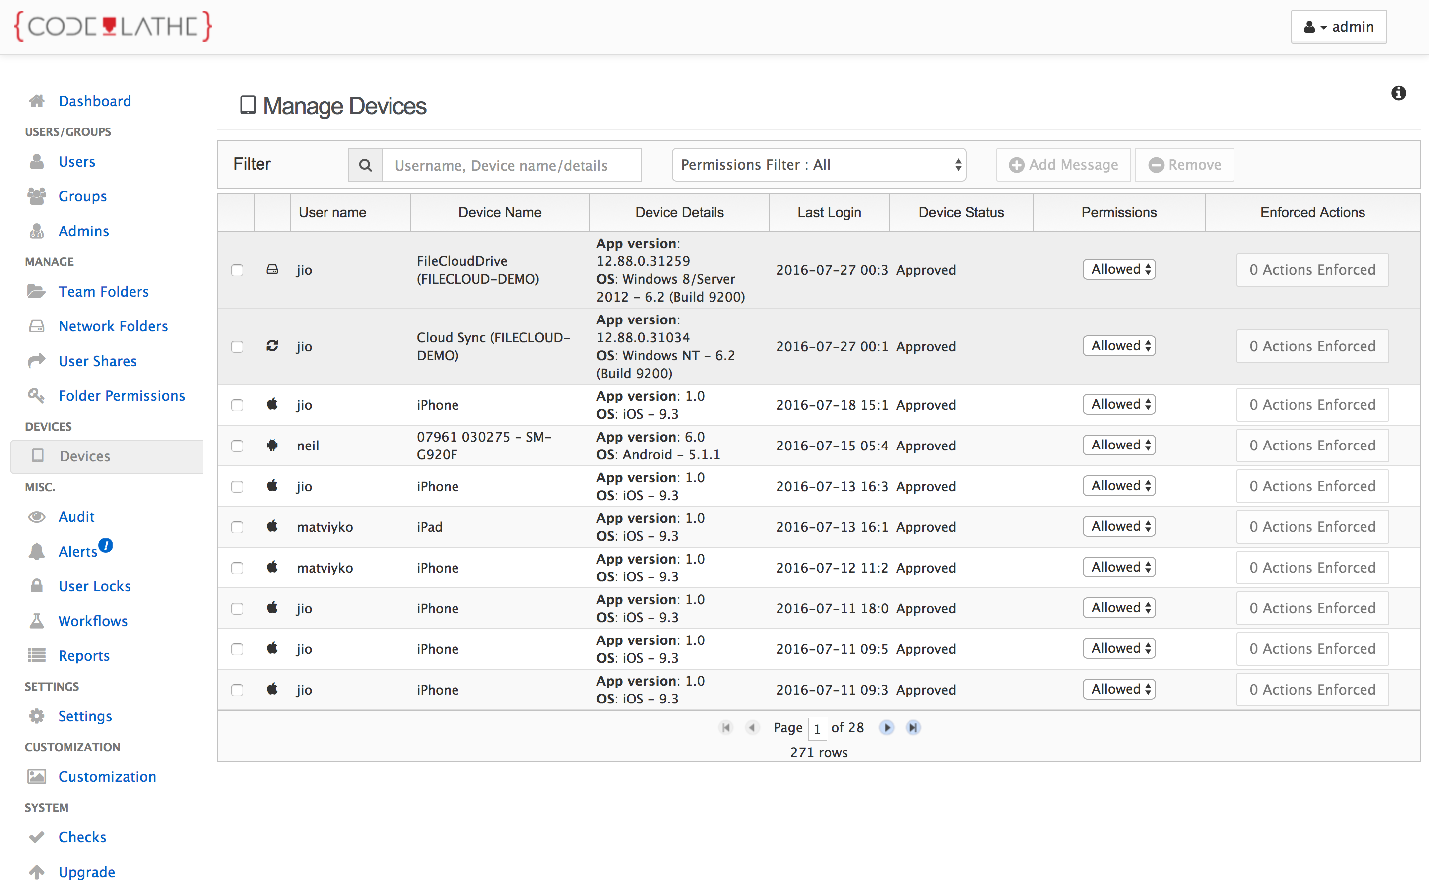Check the box for FileCloudDrive device
Viewport: 1429px width, 893px height.
click(x=237, y=270)
